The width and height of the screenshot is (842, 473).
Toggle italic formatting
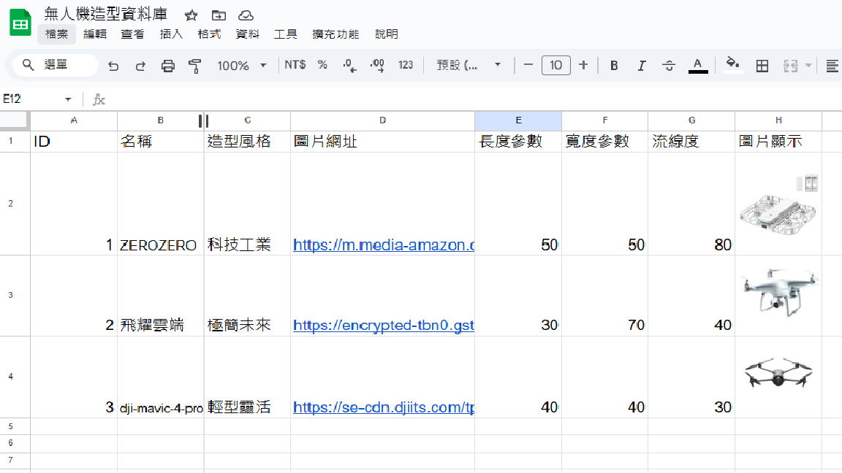641,66
